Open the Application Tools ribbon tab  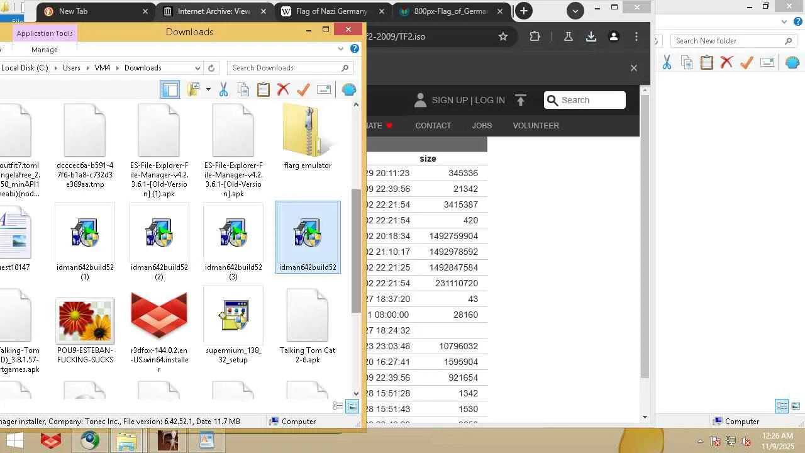(x=45, y=33)
